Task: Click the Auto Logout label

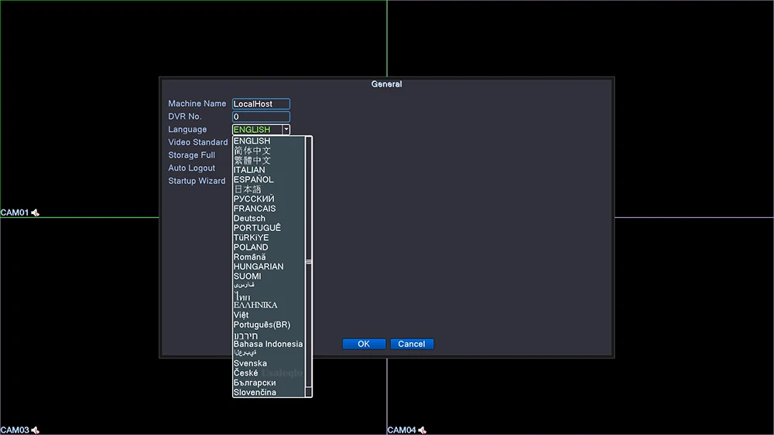Action: (191, 168)
